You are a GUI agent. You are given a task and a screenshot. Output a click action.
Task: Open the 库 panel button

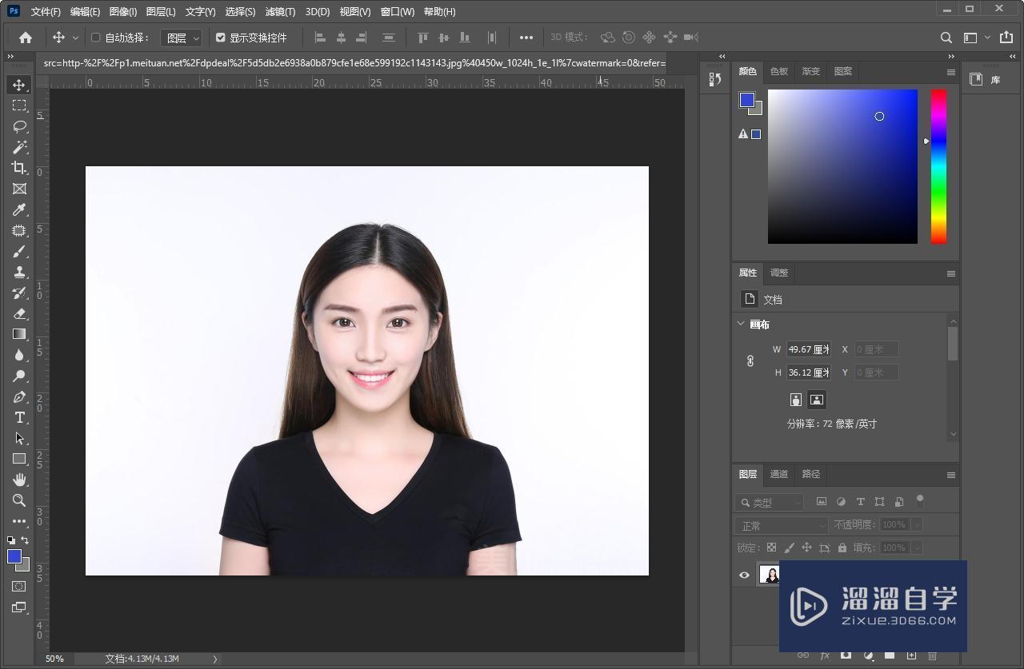coord(986,80)
